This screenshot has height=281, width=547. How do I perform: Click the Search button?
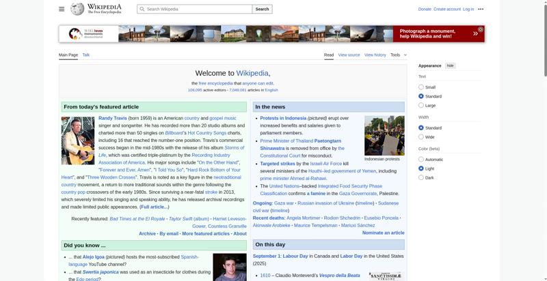point(262,9)
